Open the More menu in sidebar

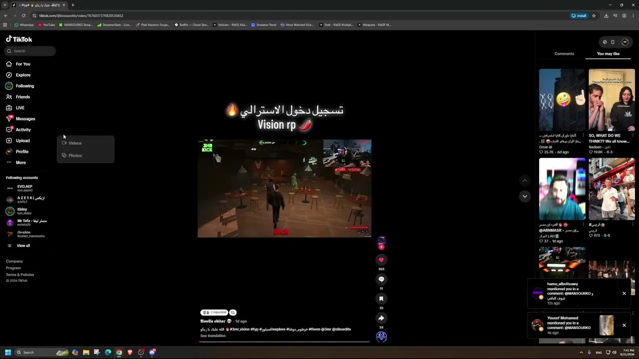tap(16, 163)
